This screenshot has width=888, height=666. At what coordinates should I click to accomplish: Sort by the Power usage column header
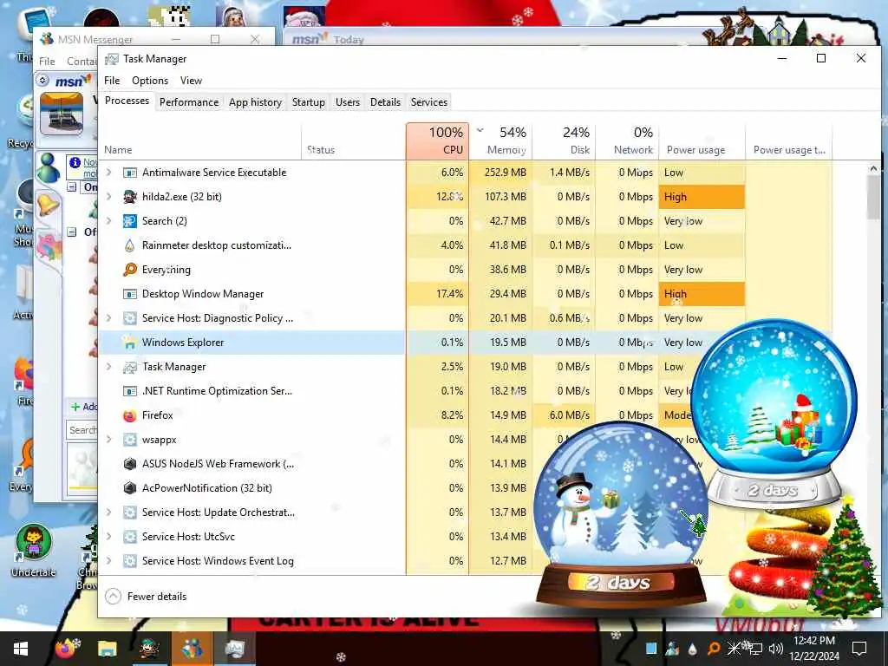tap(702, 141)
